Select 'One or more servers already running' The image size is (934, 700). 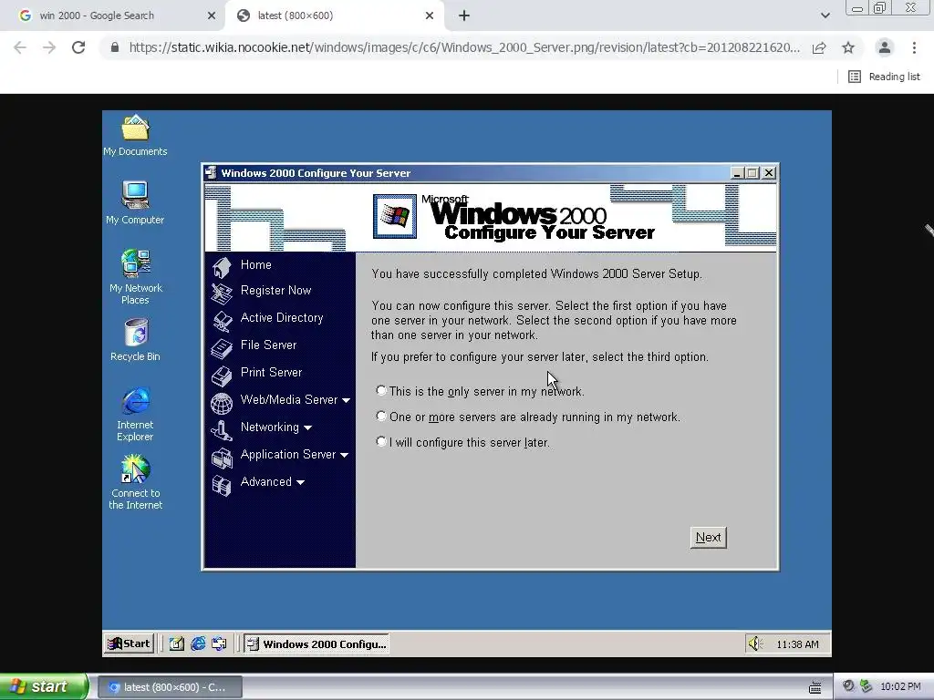381,416
